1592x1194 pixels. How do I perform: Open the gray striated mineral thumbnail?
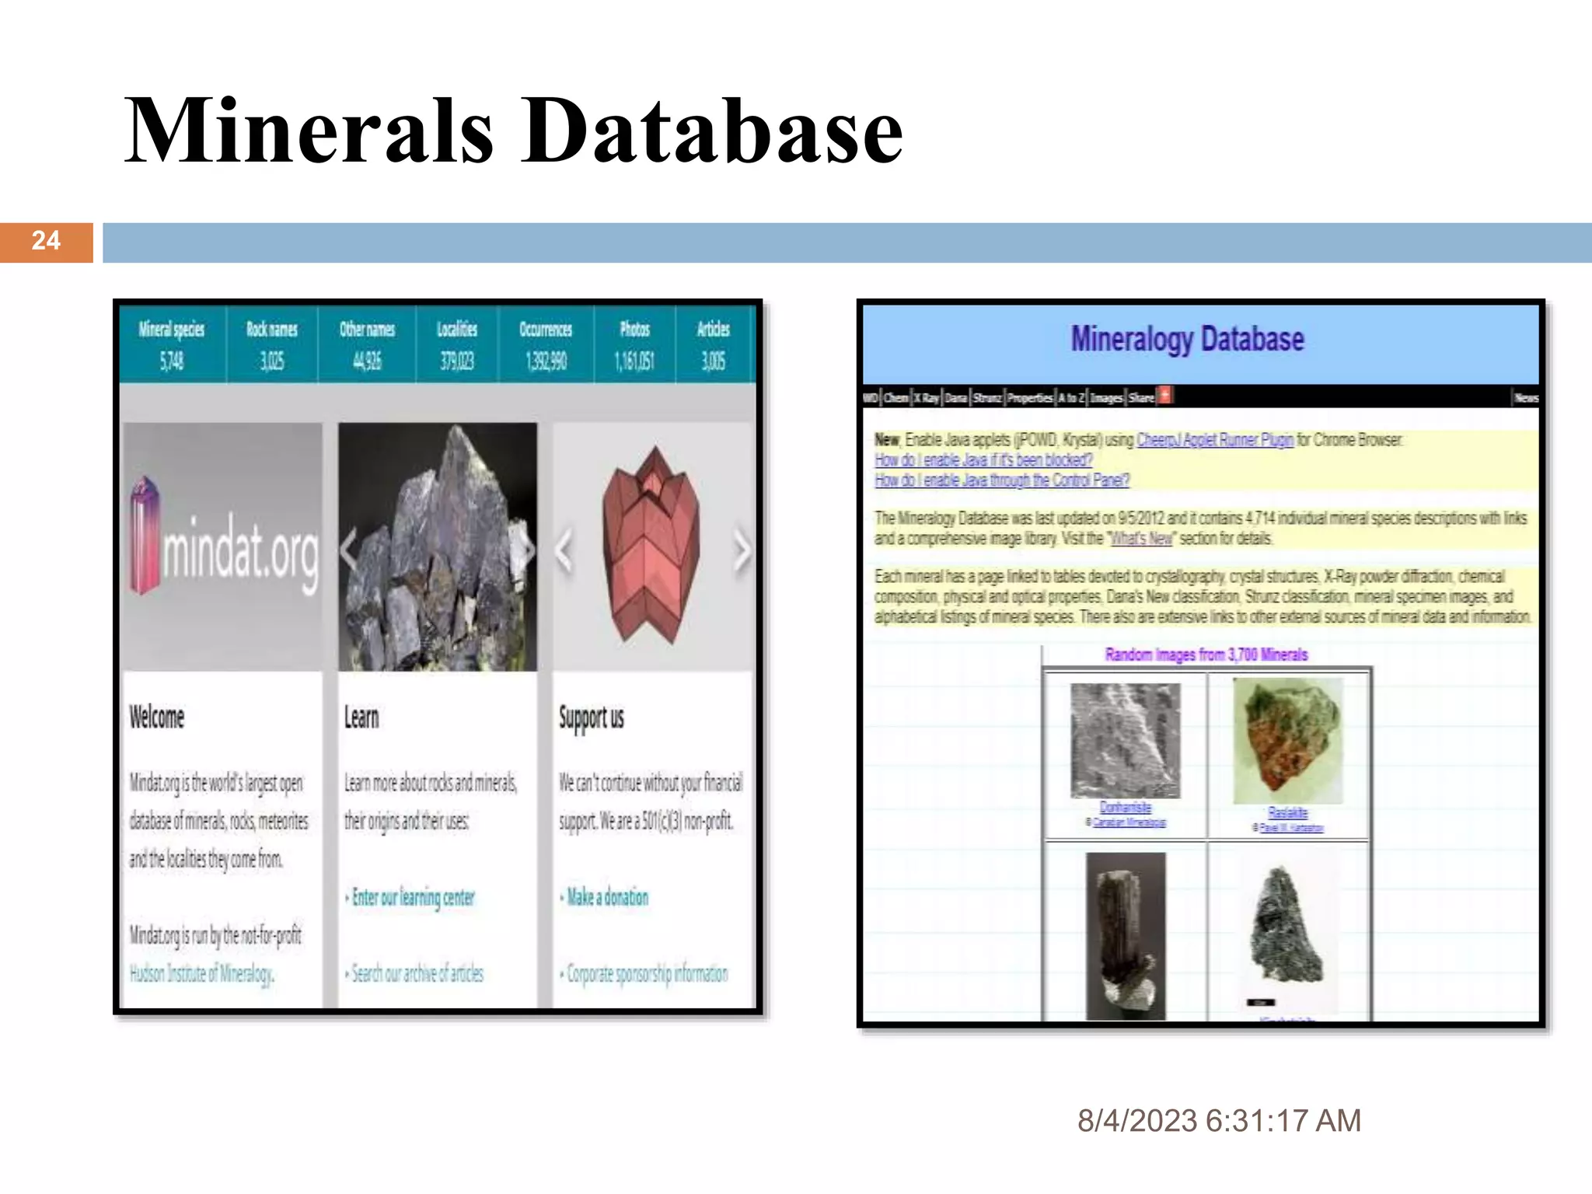click(x=1125, y=741)
